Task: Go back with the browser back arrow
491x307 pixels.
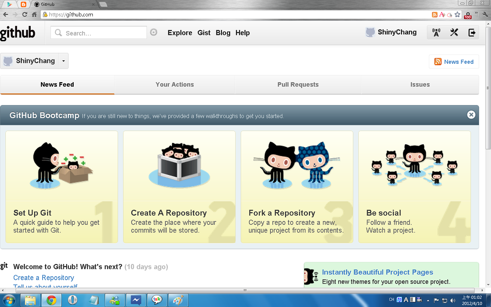Action: click(5, 15)
